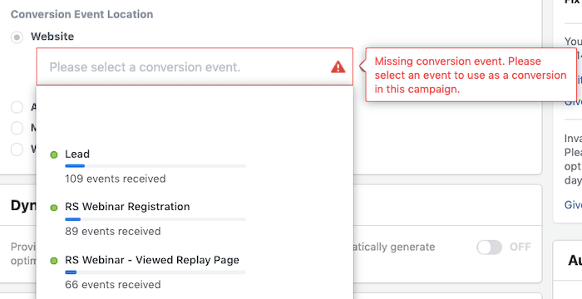Click the Viewed Replay Page progress bar
This screenshot has height=299, width=582.
click(x=155, y=272)
